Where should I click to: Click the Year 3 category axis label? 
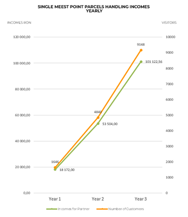[140, 199]
